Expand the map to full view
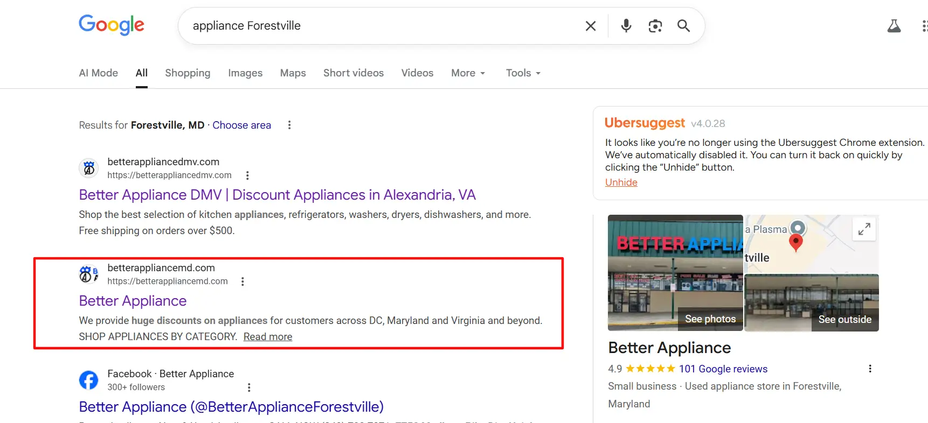928x423 pixels. [864, 229]
